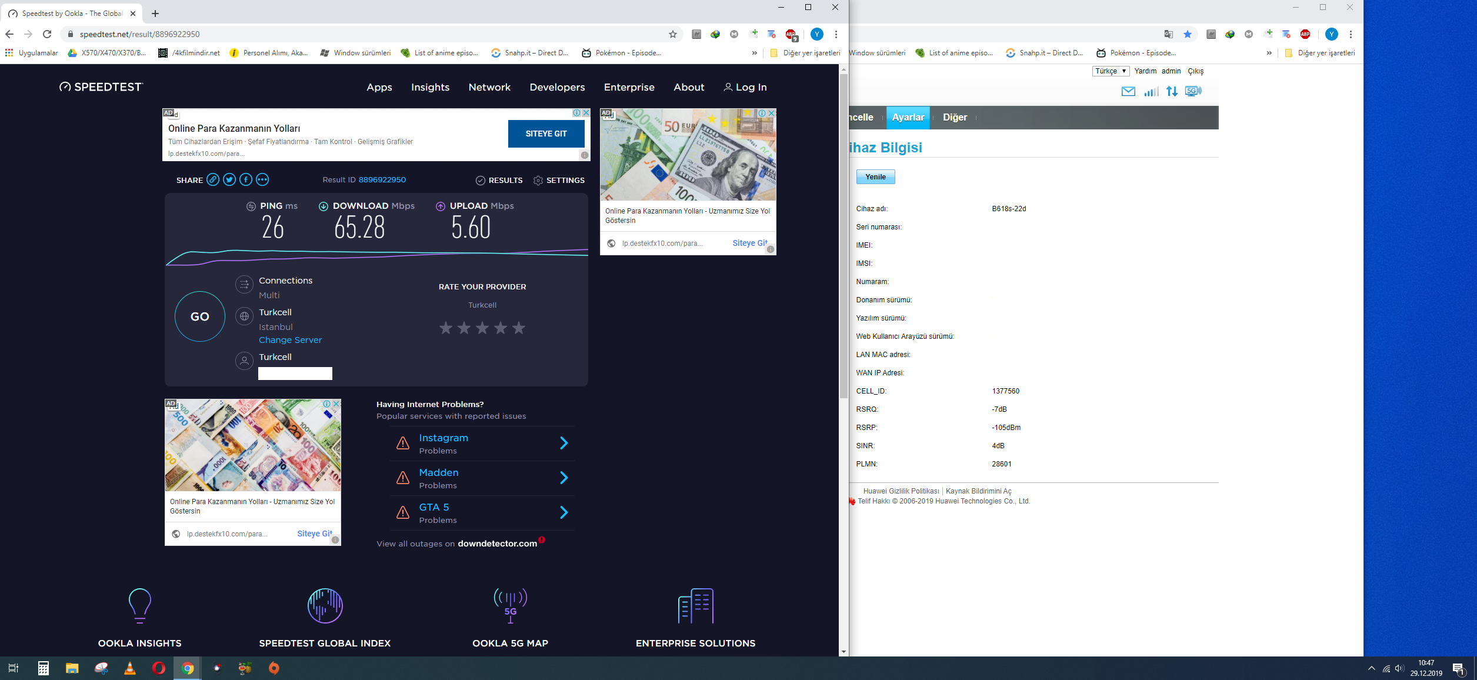Open more share options ellipsis icon
The width and height of the screenshot is (1477, 680).
coord(262,180)
